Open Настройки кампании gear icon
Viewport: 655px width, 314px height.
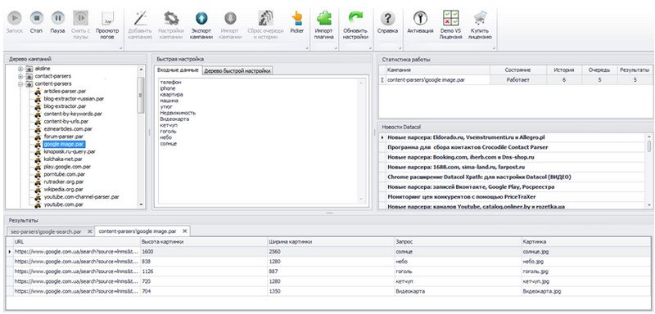point(171,18)
